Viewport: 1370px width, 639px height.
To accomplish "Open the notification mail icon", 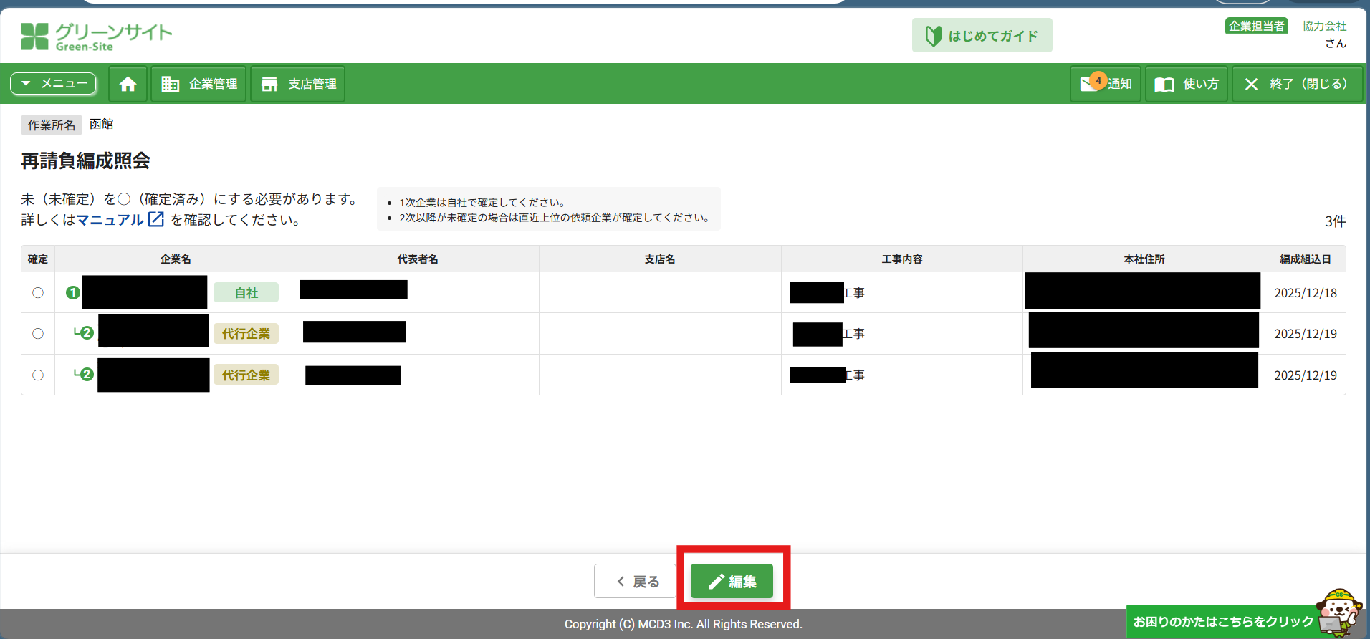I will pos(1090,84).
